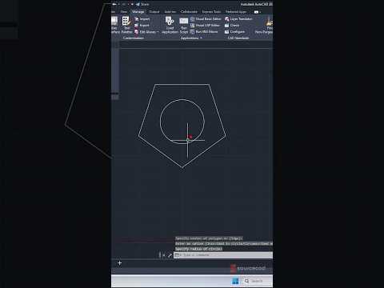Open Edit Aliases tool
The height and width of the screenshot is (288, 384).
[x=146, y=32]
